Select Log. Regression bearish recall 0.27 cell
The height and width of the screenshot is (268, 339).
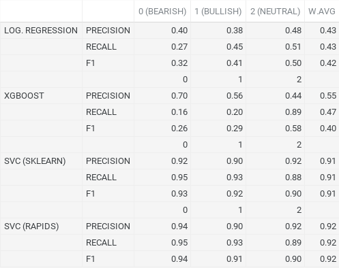pyautogui.click(x=162, y=47)
